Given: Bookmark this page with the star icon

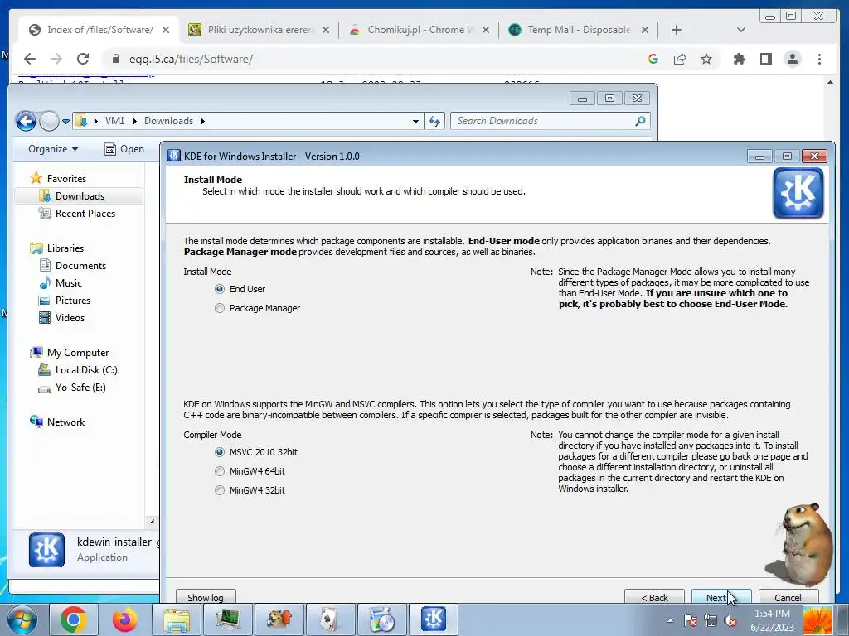Looking at the screenshot, I should pyautogui.click(x=706, y=59).
